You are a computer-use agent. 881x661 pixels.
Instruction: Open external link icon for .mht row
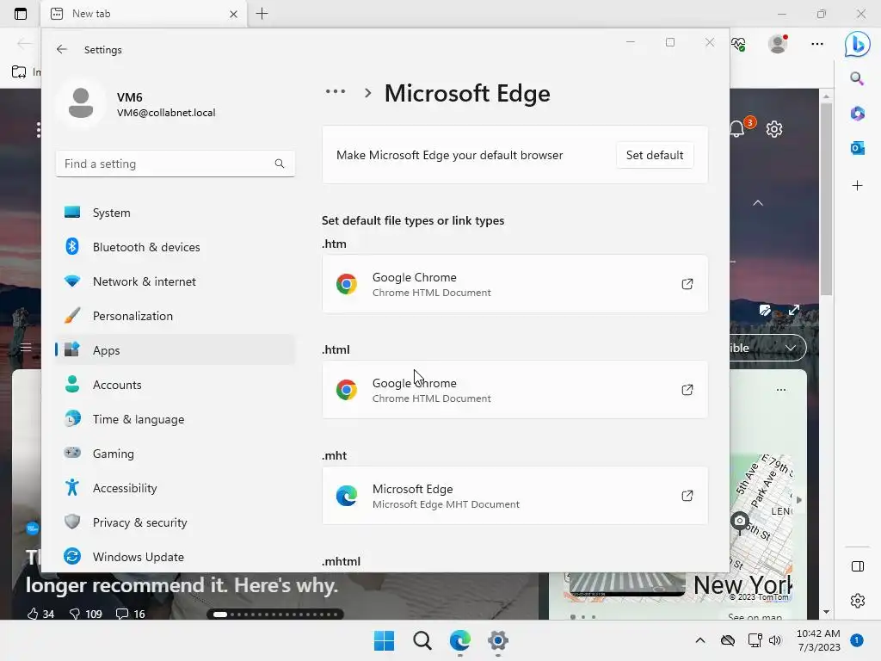[x=687, y=496]
